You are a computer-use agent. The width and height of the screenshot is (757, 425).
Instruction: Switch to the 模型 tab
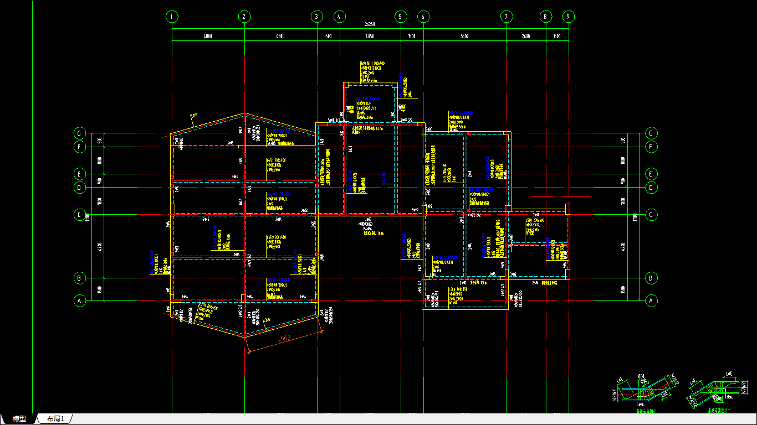coord(19,419)
